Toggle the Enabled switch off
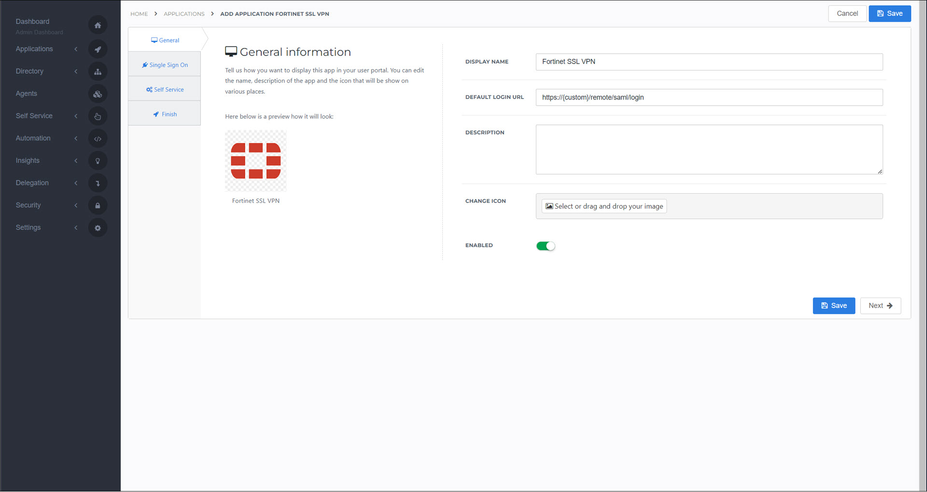The image size is (927, 492). pos(546,246)
